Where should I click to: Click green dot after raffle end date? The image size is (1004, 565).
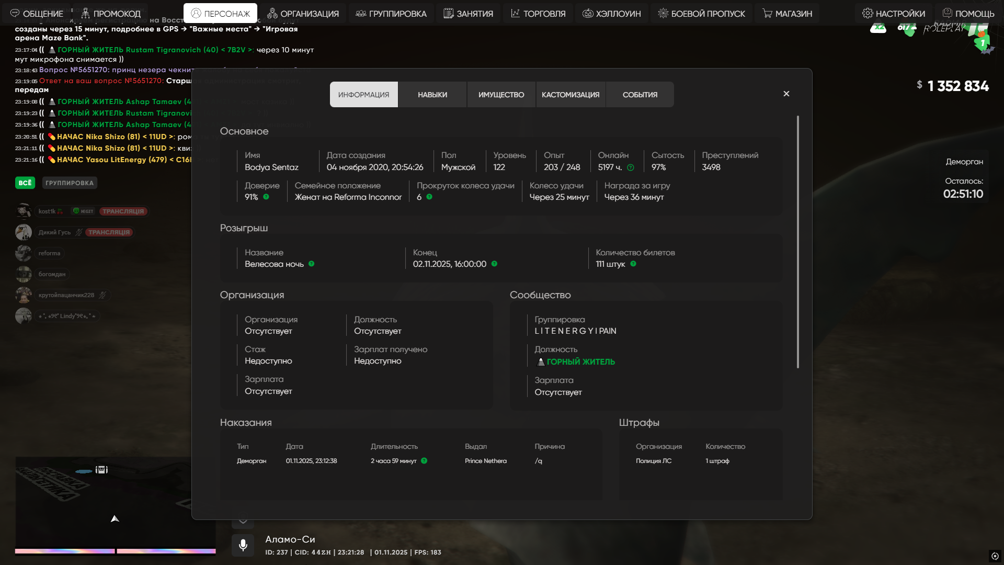click(495, 264)
